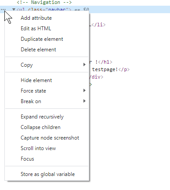Select Collapse children option
Image resolution: width=170 pixels, height=190 pixels.
click(x=47, y=127)
